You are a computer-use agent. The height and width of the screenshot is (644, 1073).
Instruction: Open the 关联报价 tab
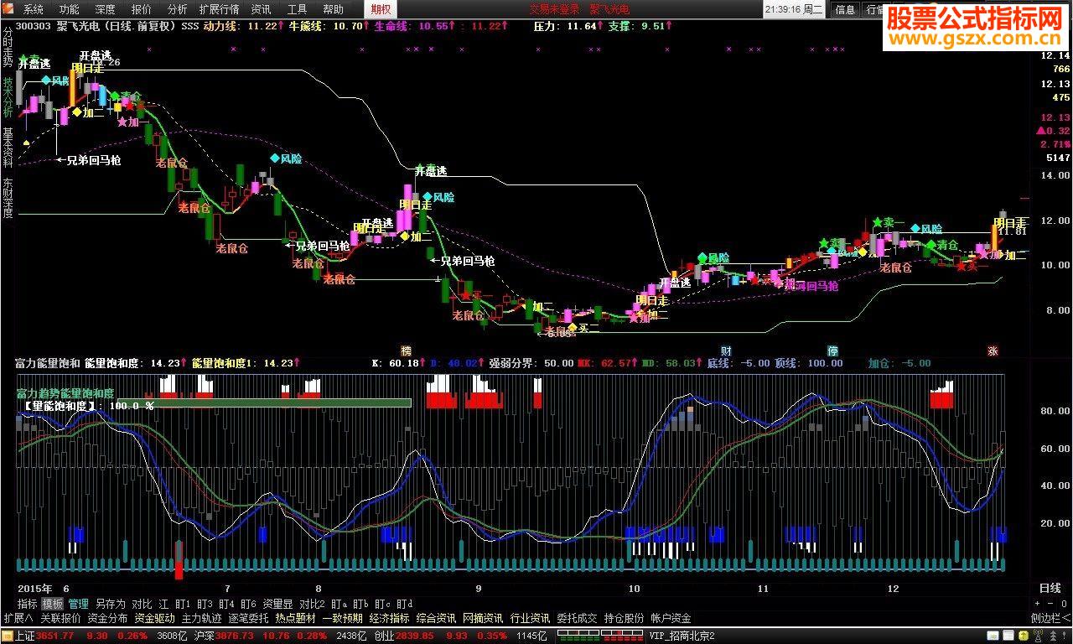tap(61, 618)
